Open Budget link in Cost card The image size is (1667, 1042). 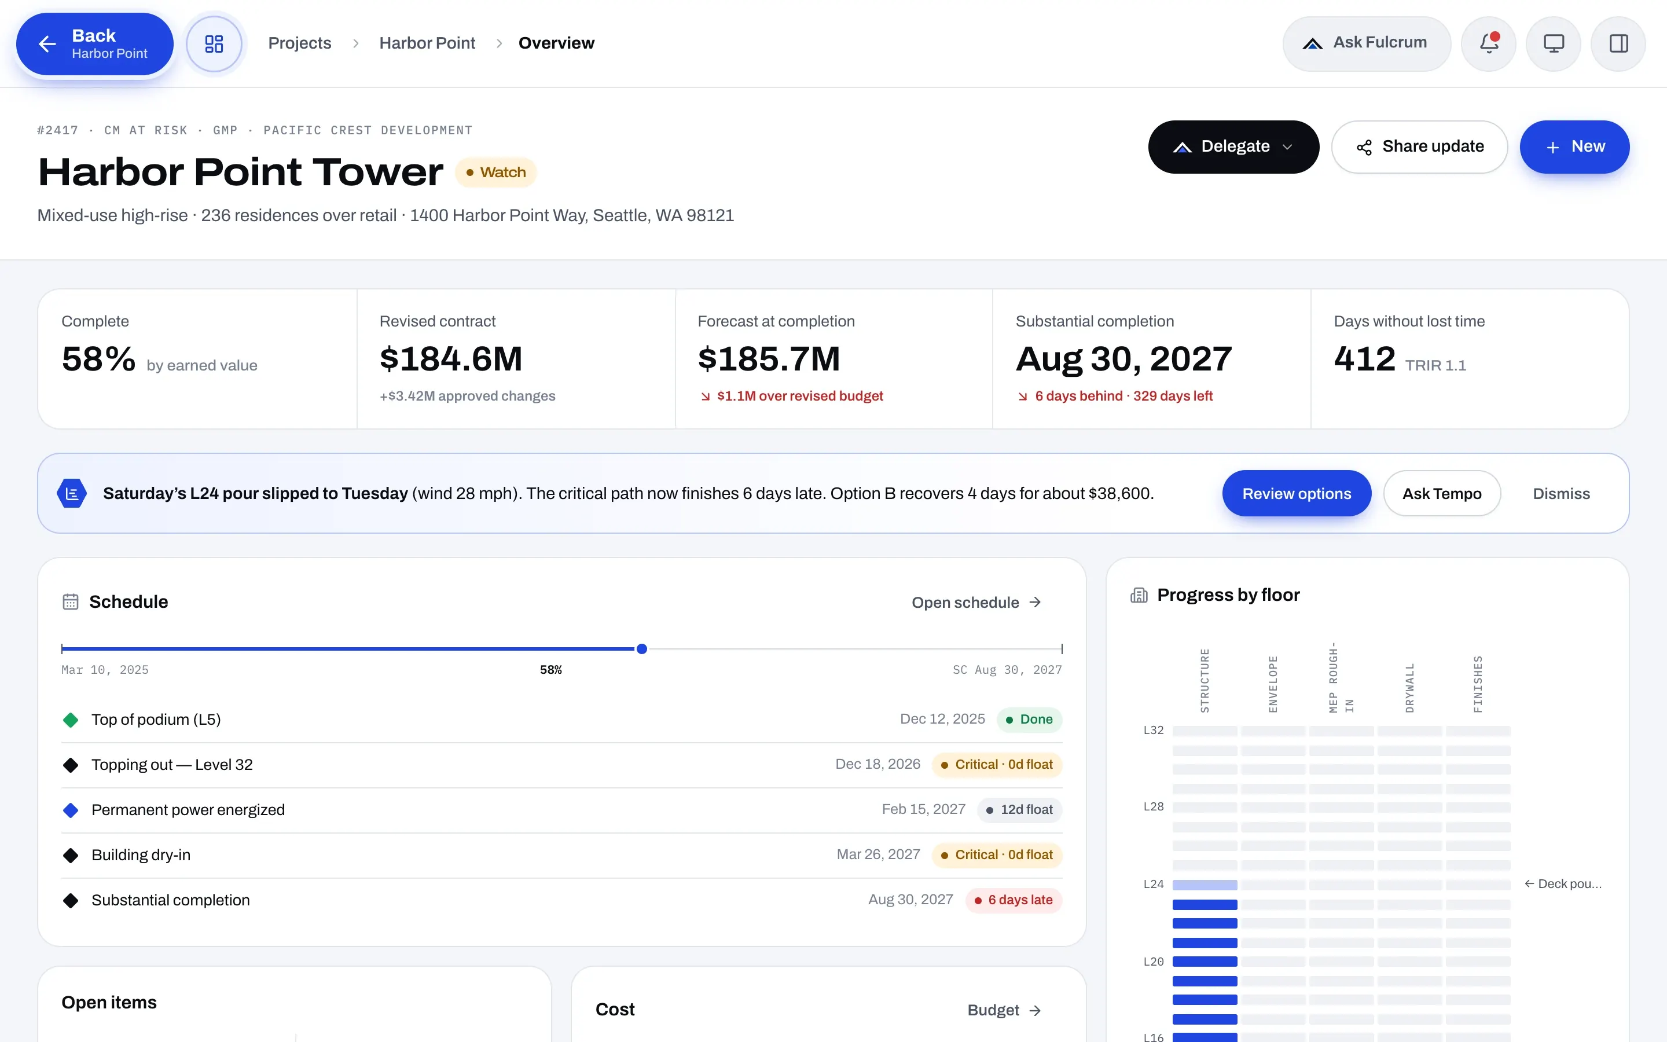point(1004,1010)
